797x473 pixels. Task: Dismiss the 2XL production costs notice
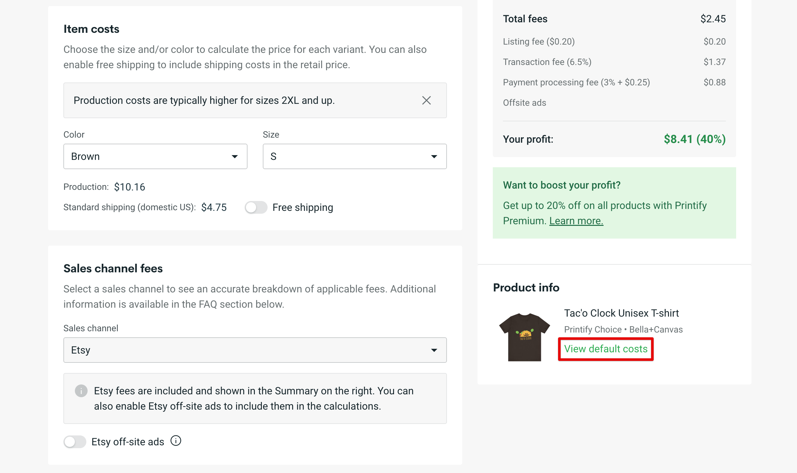[x=427, y=100]
